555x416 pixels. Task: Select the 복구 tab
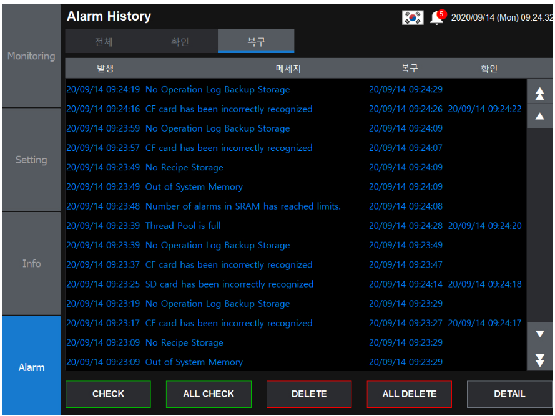(x=256, y=42)
